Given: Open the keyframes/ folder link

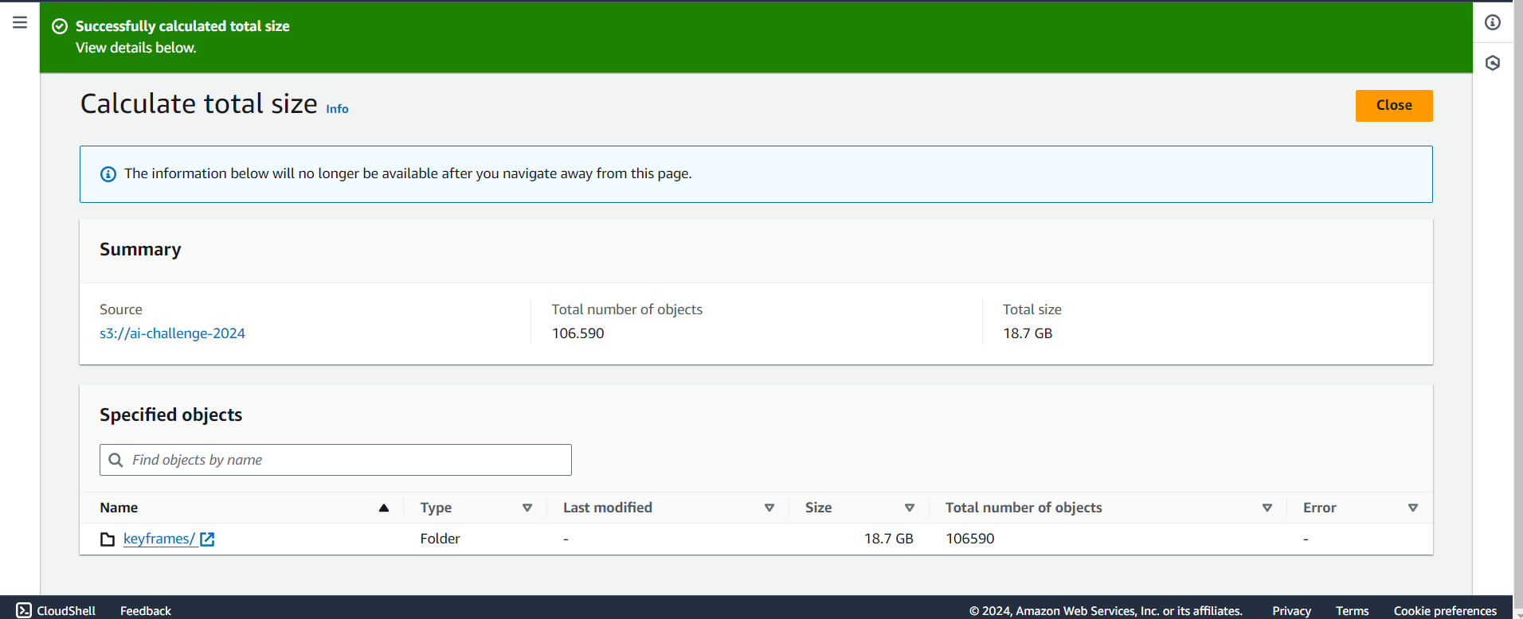Looking at the screenshot, I should coord(159,539).
